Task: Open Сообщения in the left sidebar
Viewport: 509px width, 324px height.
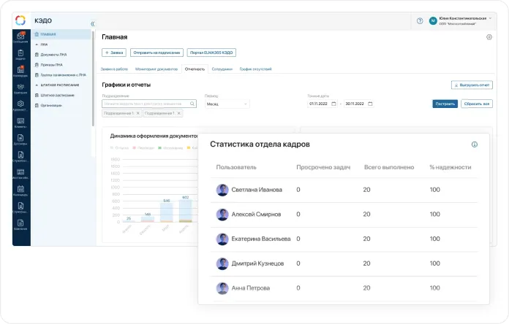Action: [20, 37]
